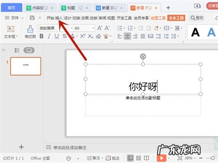This screenshot has width=218, height=163.
Task: Apply numbered list formatting
Action: (x=130, y=28)
